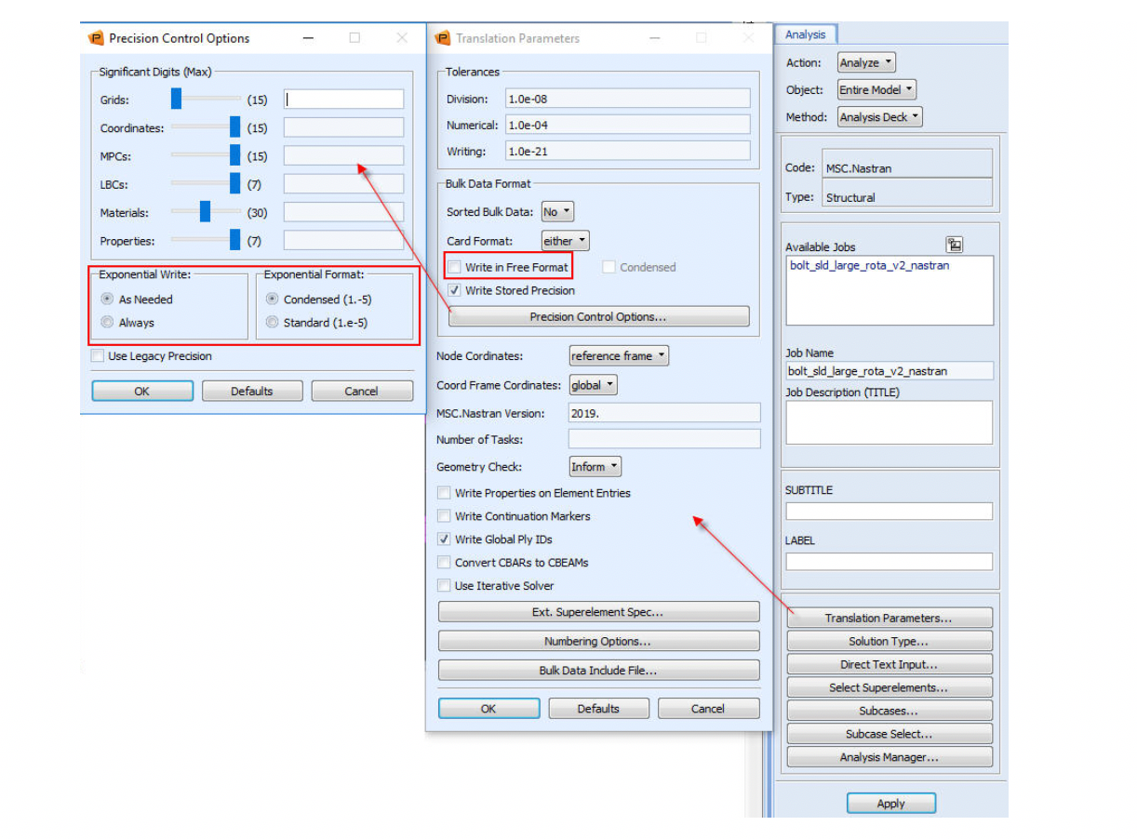
Task: Open the Node Cordinates reference frame dropdown
Action: [x=618, y=355]
